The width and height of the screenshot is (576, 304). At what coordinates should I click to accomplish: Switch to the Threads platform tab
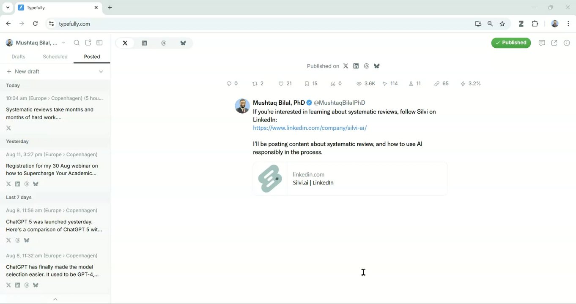click(164, 43)
